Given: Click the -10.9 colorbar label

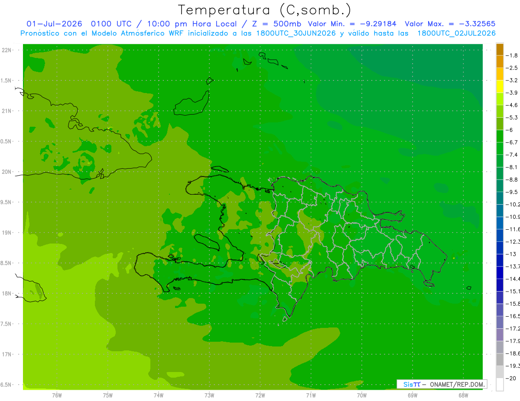Looking at the screenshot, I should coord(513,216).
